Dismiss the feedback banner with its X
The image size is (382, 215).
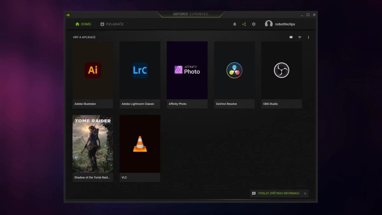(x=305, y=193)
